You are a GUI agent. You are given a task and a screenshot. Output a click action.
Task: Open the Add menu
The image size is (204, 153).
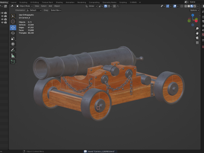click(50, 6)
